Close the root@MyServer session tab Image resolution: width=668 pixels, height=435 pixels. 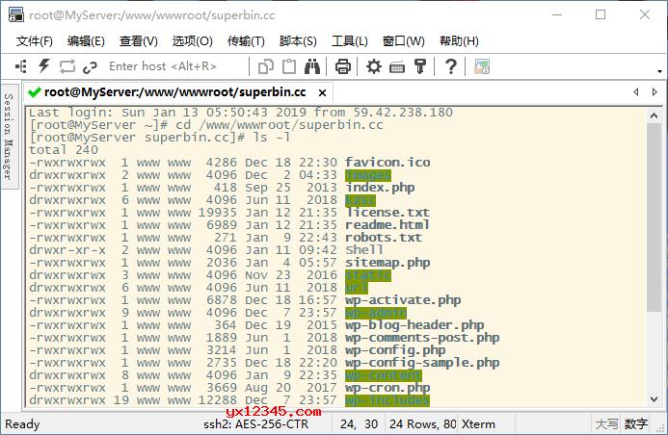point(323,92)
